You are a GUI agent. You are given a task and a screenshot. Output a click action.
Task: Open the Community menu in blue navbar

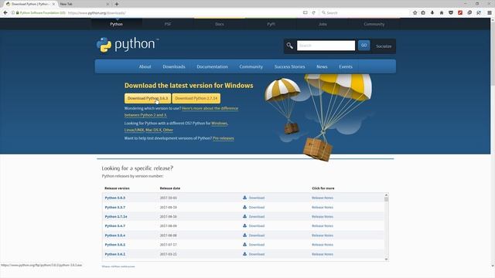click(x=251, y=66)
